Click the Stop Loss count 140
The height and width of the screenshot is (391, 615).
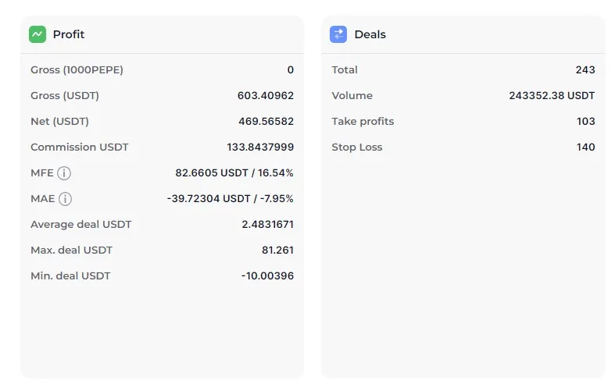(585, 148)
